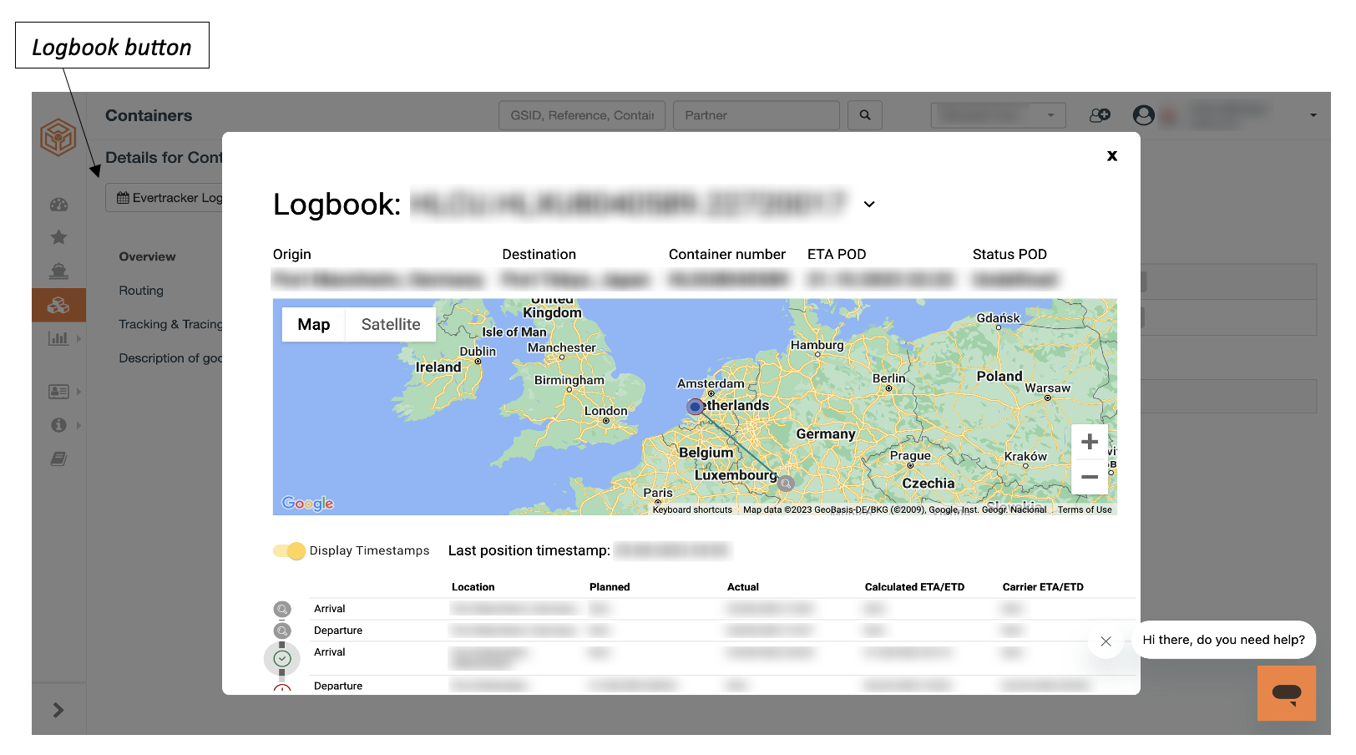1356x755 pixels.
Task: Zoom out on the map with minus
Action: point(1090,477)
